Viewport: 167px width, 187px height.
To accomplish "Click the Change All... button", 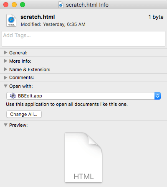I will (x=24, y=114).
